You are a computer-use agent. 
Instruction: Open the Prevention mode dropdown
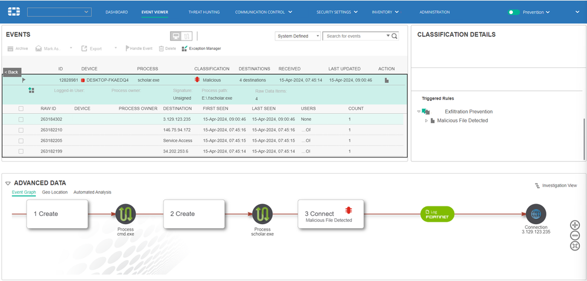(x=536, y=12)
